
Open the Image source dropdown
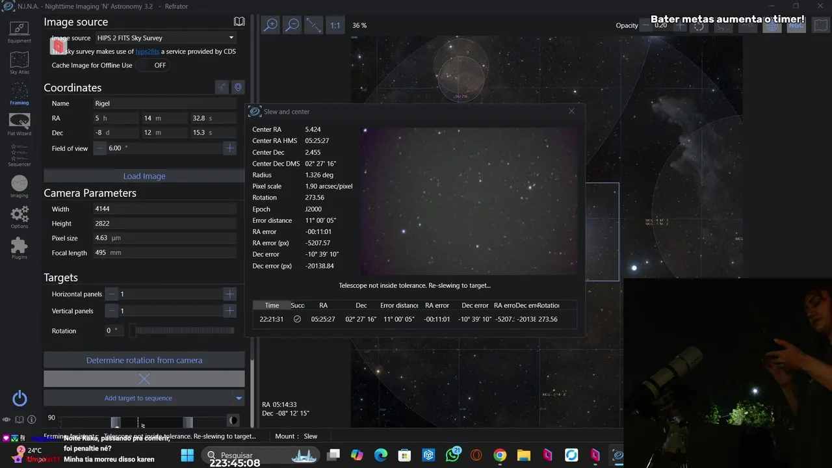coord(165,38)
